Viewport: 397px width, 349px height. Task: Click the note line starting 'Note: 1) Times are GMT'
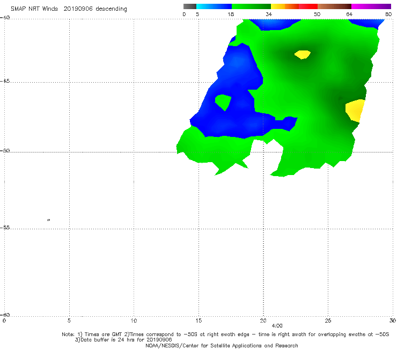point(225,335)
